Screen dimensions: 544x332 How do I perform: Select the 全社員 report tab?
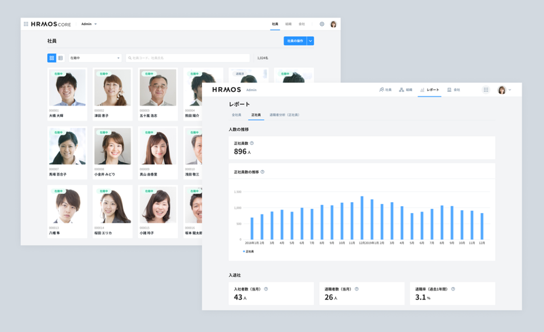236,115
